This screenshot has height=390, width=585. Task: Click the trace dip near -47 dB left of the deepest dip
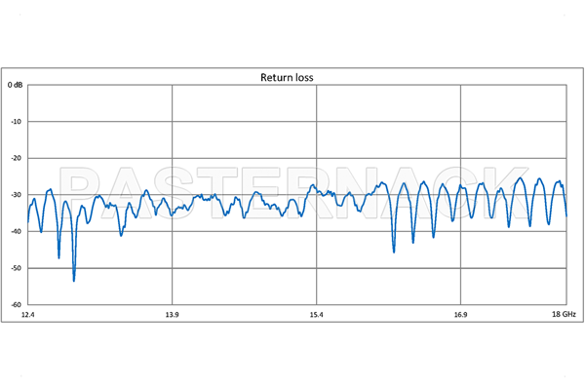[58, 256]
